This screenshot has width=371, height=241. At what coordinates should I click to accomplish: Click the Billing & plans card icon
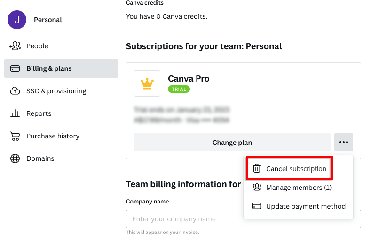(15, 68)
